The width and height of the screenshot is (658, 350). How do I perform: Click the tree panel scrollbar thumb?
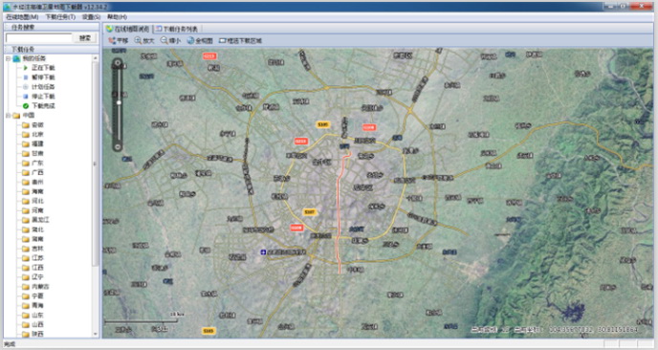pos(96,164)
